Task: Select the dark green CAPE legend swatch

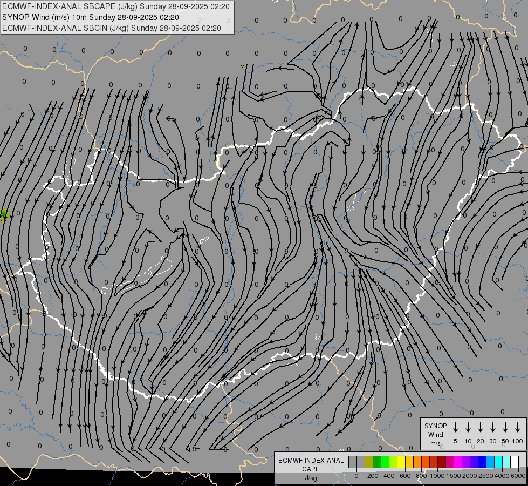Action: tap(377, 462)
